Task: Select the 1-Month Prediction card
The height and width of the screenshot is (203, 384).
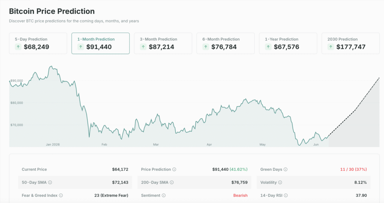Action: [100, 43]
